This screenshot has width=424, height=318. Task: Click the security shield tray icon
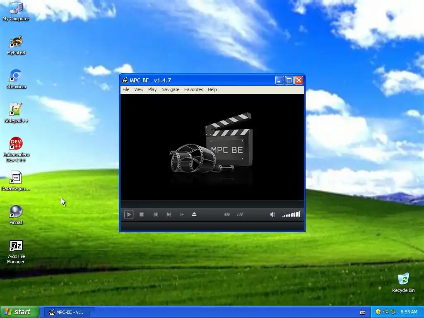tap(378, 312)
